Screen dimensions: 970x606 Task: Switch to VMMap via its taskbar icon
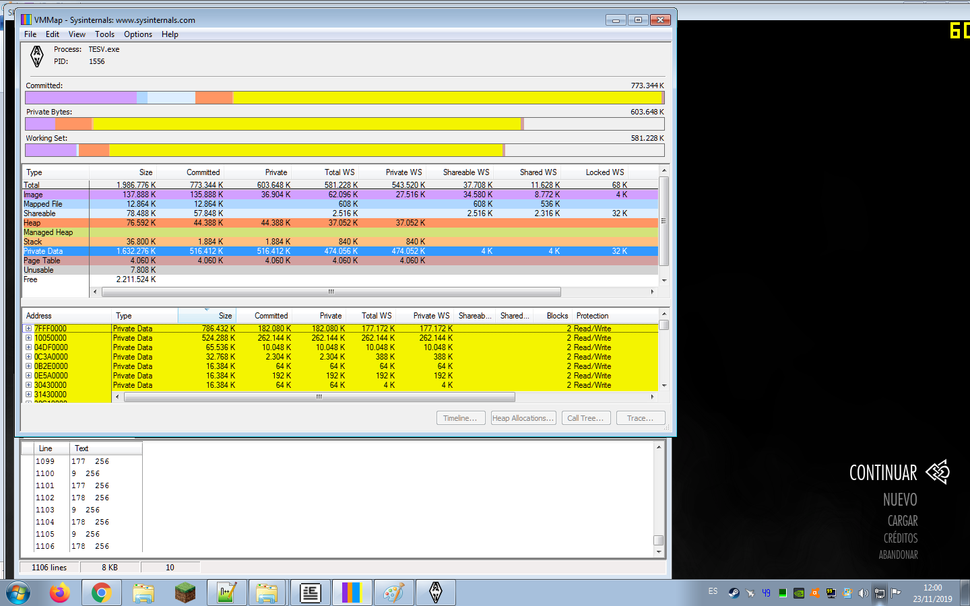[352, 593]
